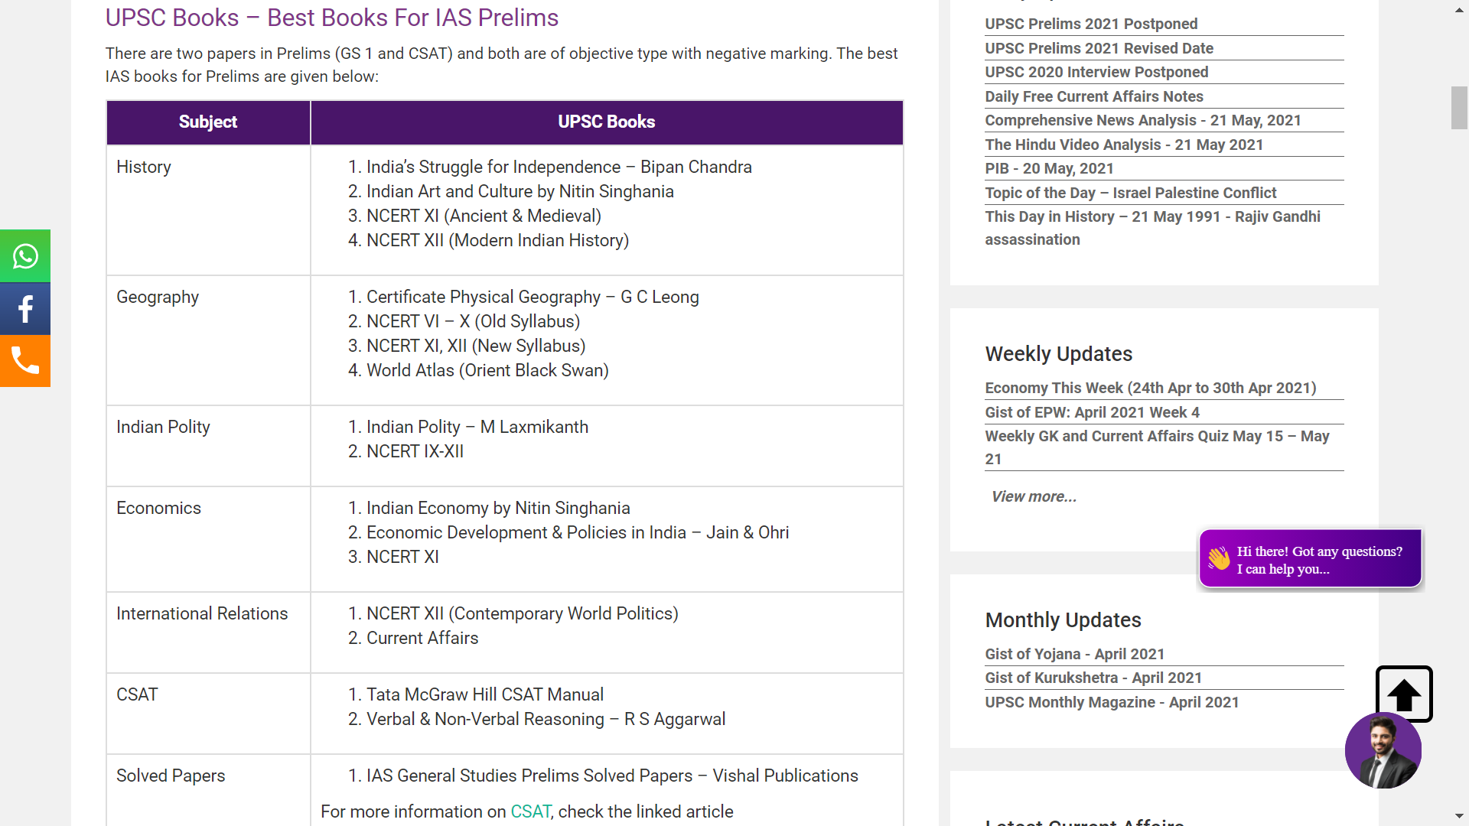The height and width of the screenshot is (826, 1469).
Task: Open Israel Palestine Conflict topic link
Action: 1131,193
